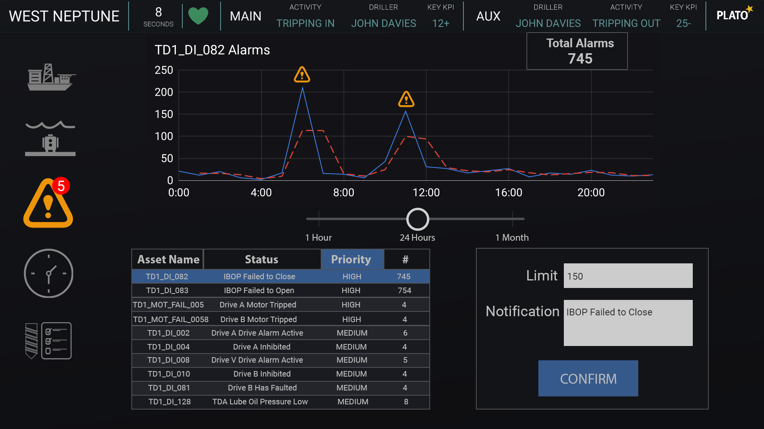Select the 1 Month time range
764x429 pixels.
point(512,238)
